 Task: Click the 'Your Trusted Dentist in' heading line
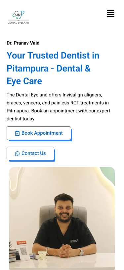[53, 56]
